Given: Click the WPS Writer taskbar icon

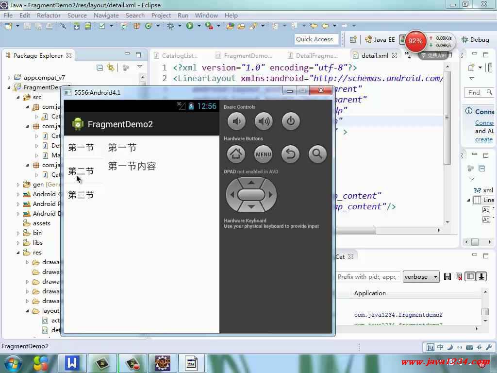Looking at the screenshot, I should click(x=72, y=363).
